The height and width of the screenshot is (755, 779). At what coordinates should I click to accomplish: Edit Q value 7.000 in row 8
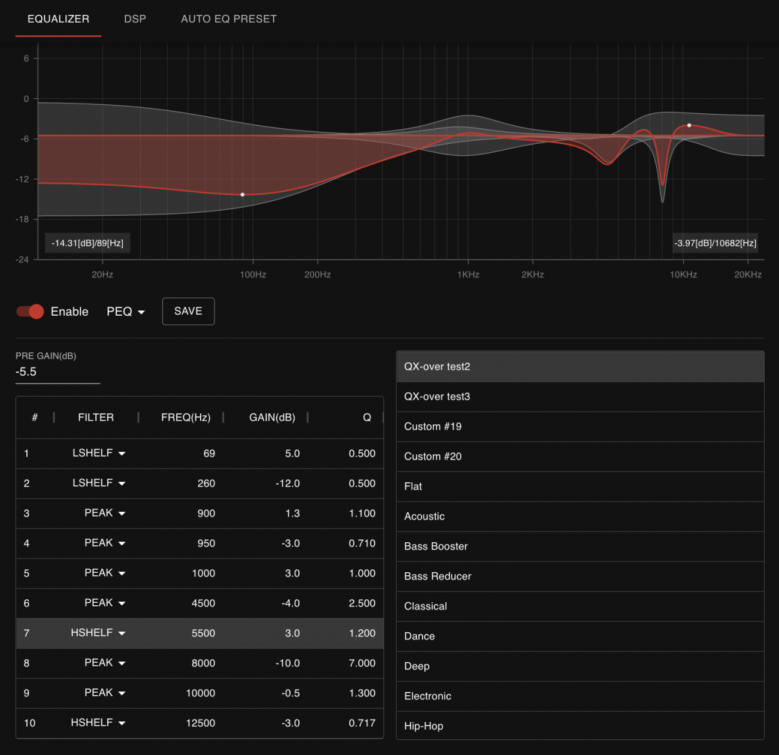tap(362, 663)
